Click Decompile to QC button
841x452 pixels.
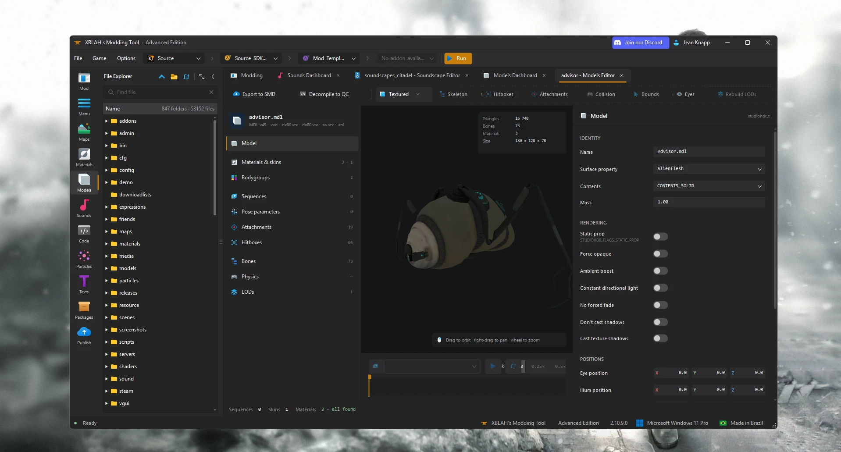tap(324, 94)
